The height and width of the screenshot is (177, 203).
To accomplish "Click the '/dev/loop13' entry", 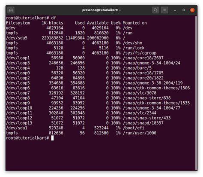I will pos(19,123).
